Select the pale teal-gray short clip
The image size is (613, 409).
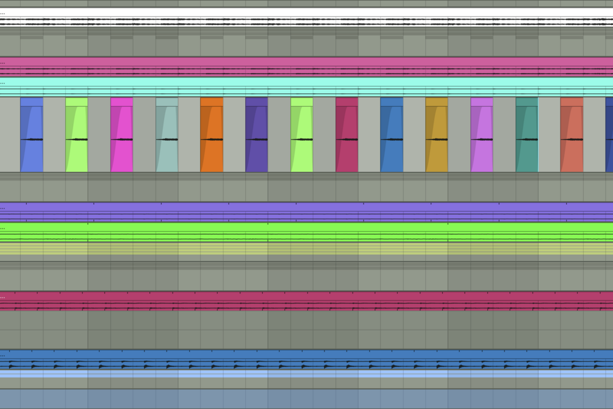pos(167,135)
